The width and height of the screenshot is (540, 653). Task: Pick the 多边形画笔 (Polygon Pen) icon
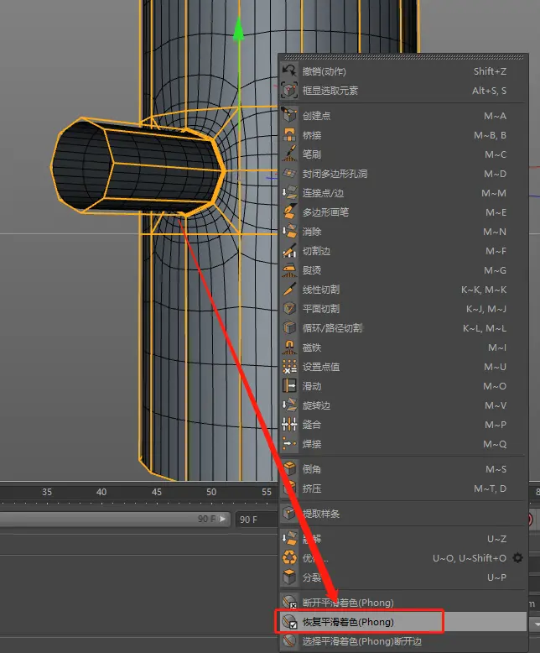289,212
